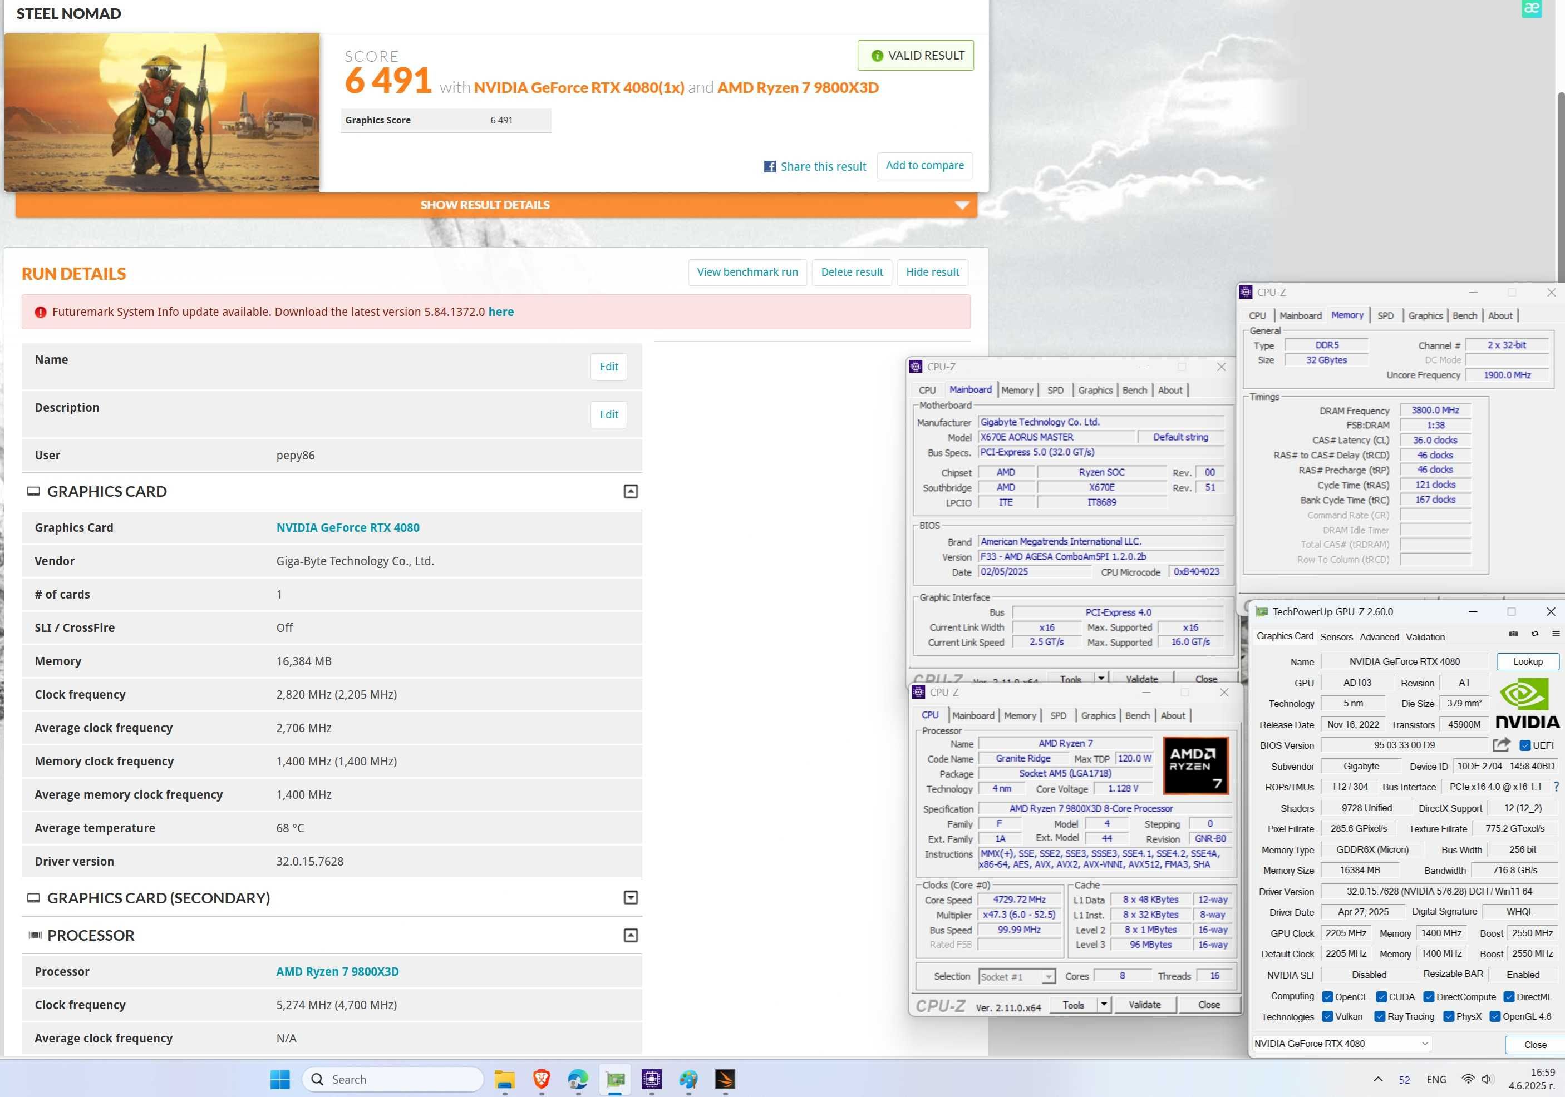Toggle the Ray Tracing checkbox in GPU-Z
1565x1097 pixels.
click(x=1380, y=1016)
